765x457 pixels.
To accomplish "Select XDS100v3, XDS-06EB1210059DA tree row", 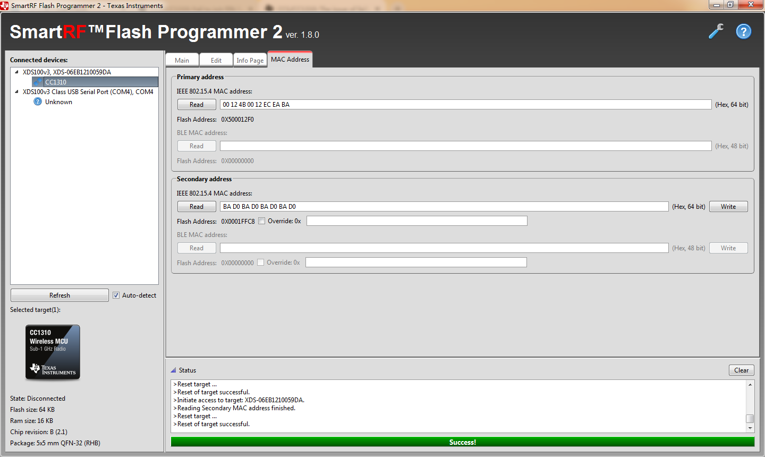I will coord(67,72).
